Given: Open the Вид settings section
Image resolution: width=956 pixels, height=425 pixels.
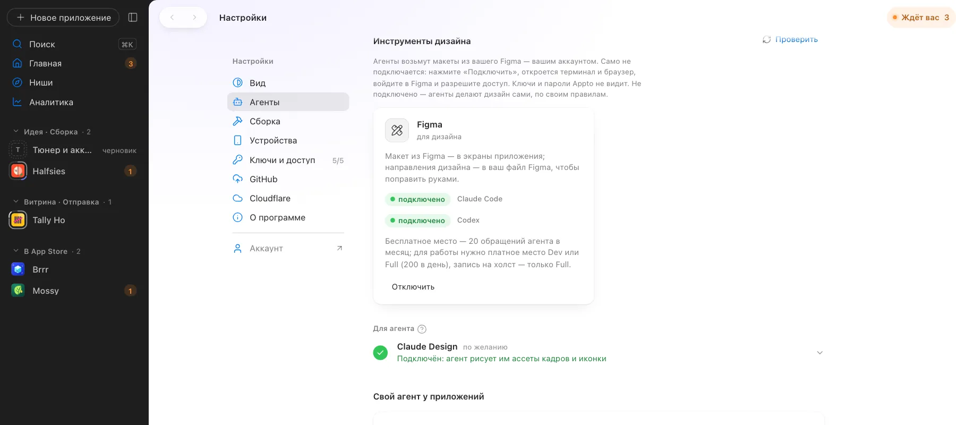Looking at the screenshot, I should click(x=288, y=83).
